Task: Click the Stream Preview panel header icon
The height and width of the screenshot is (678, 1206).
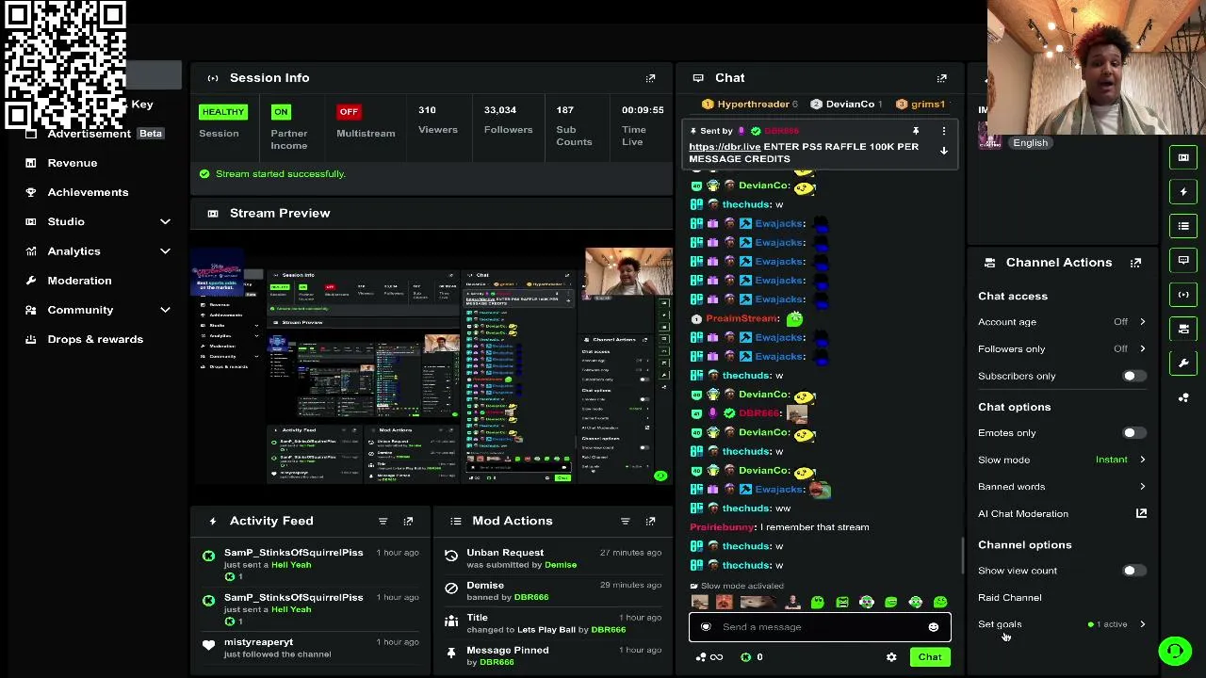Action: click(x=213, y=214)
